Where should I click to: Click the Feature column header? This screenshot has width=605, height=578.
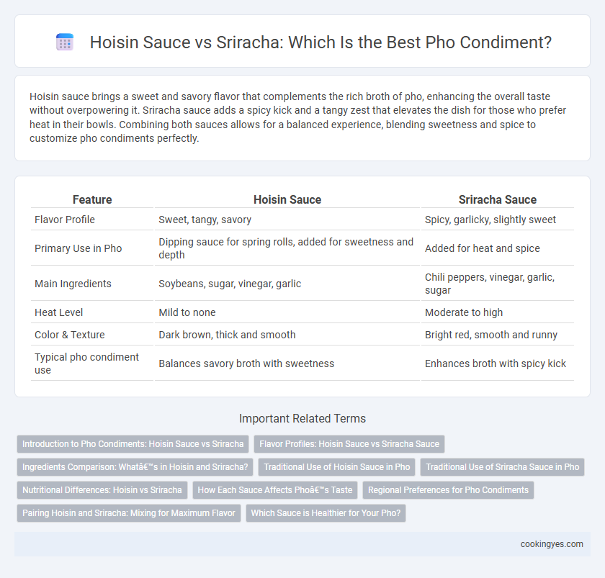tap(92, 199)
